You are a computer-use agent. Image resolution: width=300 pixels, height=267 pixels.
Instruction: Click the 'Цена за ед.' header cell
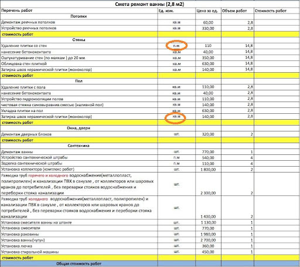(x=208, y=11)
